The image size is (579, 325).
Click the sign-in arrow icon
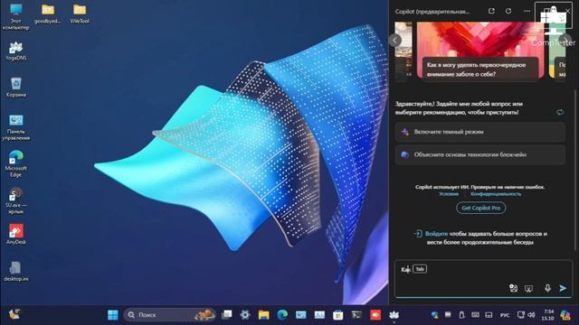click(x=418, y=233)
